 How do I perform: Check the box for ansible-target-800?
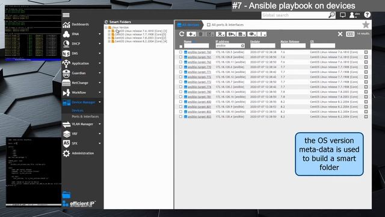[180, 102]
